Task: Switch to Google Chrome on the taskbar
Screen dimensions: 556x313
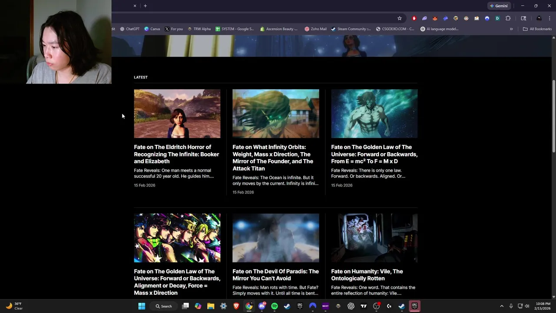Action: pos(249,306)
